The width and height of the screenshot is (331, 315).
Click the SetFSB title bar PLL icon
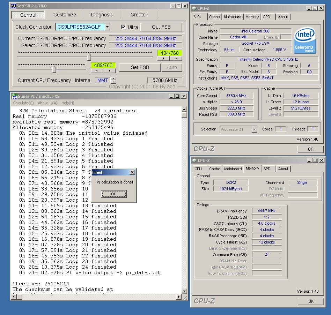[13, 6]
